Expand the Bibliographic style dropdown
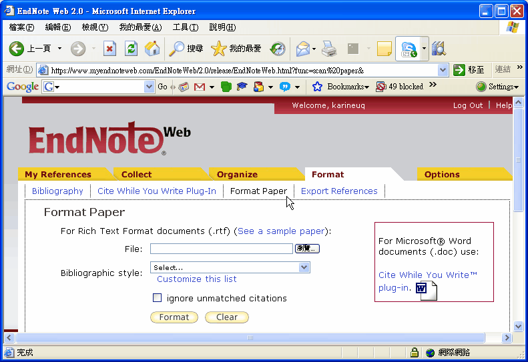The width and height of the screenshot is (528, 362). coord(304,267)
